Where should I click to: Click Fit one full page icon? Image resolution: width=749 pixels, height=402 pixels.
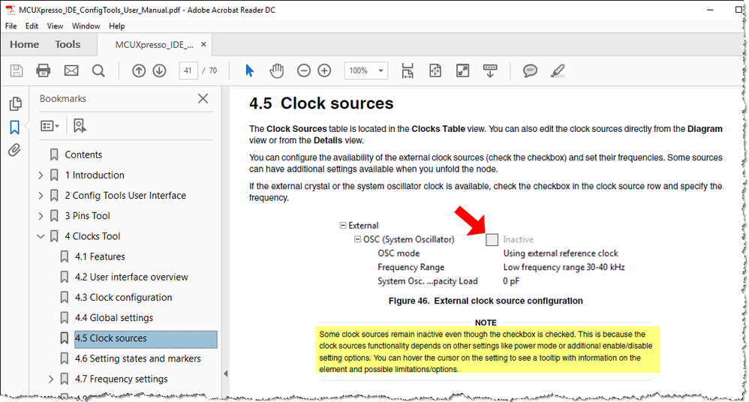[435, 70]
